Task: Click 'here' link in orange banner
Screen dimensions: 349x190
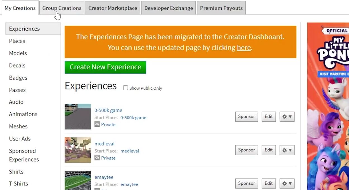Action: tap(244, 48)
